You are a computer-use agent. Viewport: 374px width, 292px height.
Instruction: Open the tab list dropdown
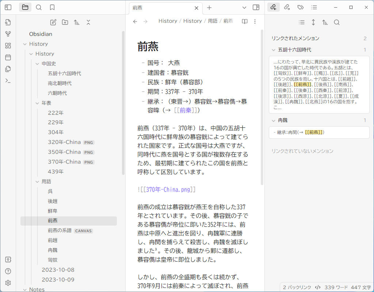244,8
